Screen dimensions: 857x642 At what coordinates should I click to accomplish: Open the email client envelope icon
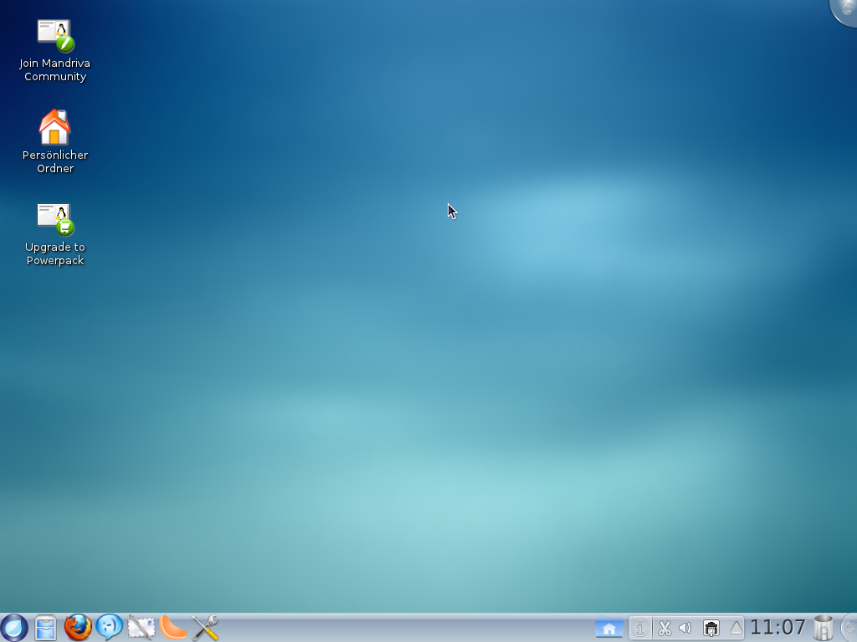(140, 628)
